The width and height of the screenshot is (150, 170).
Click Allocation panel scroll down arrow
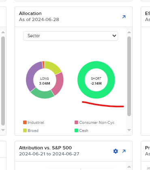129,130
